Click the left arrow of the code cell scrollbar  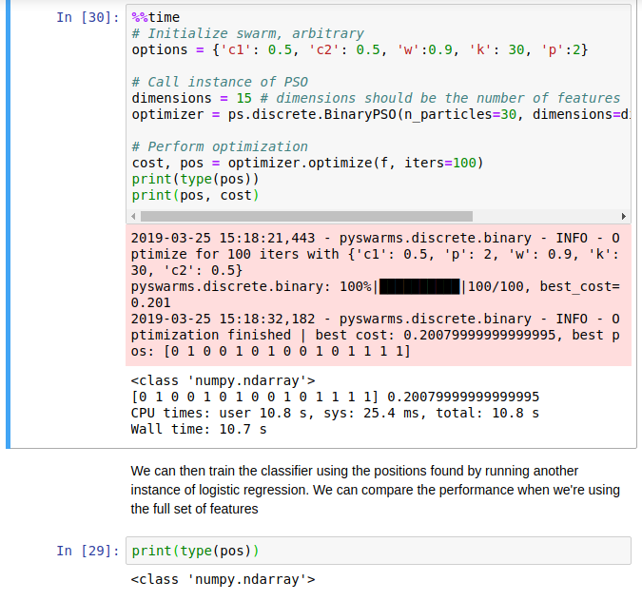133,216
